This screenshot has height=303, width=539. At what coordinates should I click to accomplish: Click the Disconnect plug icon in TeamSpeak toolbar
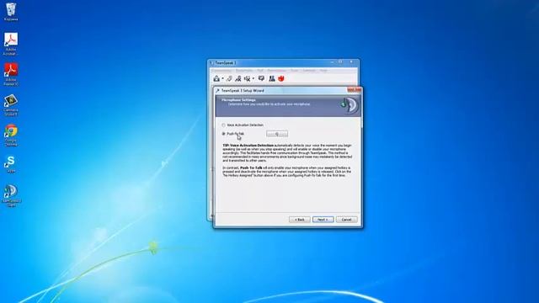229,78
